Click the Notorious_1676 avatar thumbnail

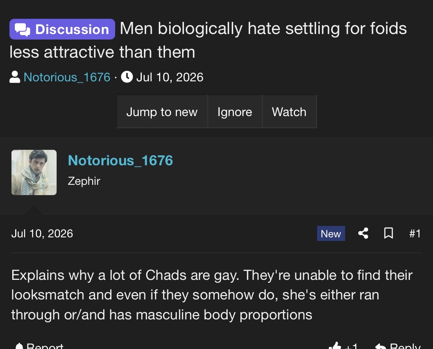click(x=34, y=172)
